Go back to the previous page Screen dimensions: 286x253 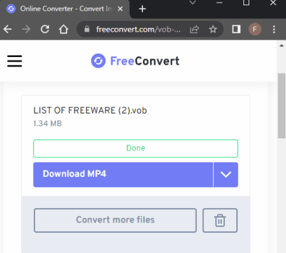pos(8,29)
